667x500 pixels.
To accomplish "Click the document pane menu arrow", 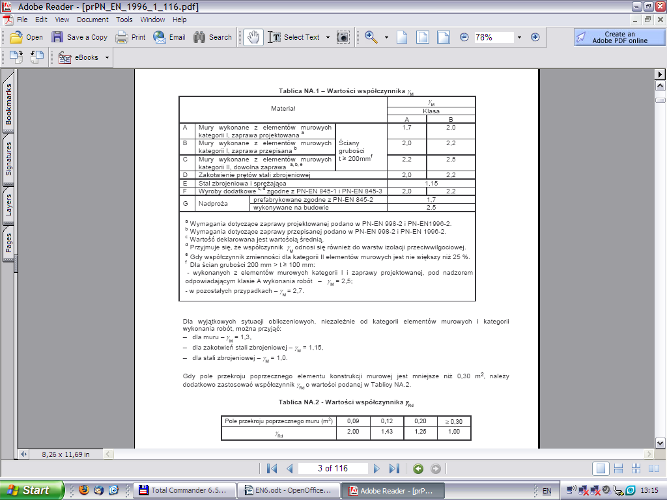I will [x=660, y=74].
